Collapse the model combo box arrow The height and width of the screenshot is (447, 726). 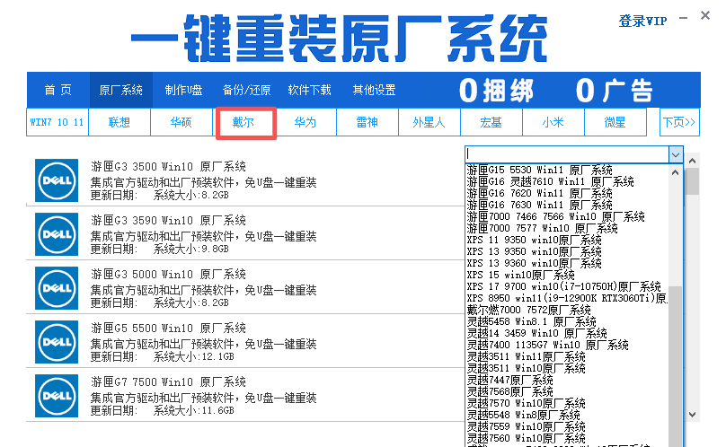[x=676, y=154]
